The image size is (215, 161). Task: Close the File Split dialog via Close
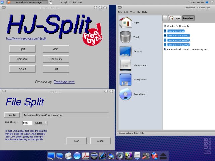[x=100, y=141]
